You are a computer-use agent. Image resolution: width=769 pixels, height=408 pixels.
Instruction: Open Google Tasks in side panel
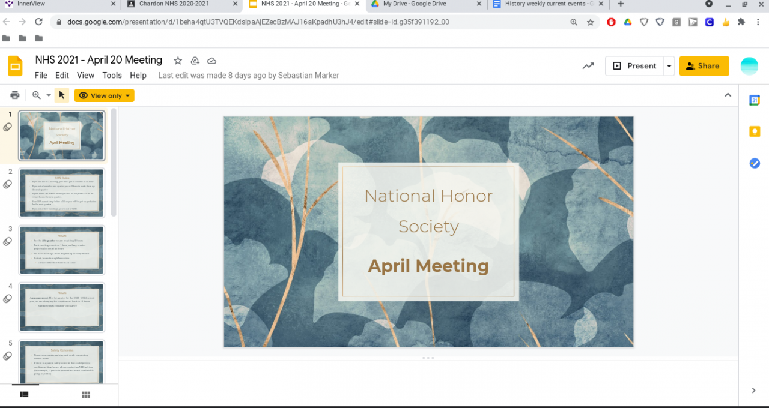pyautogui.click(x=755, y=163)
